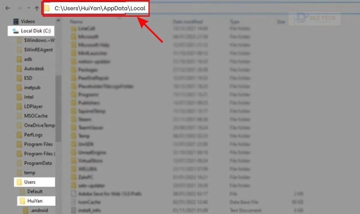Expand the Users folder in the tree

[x=30, y=182]
